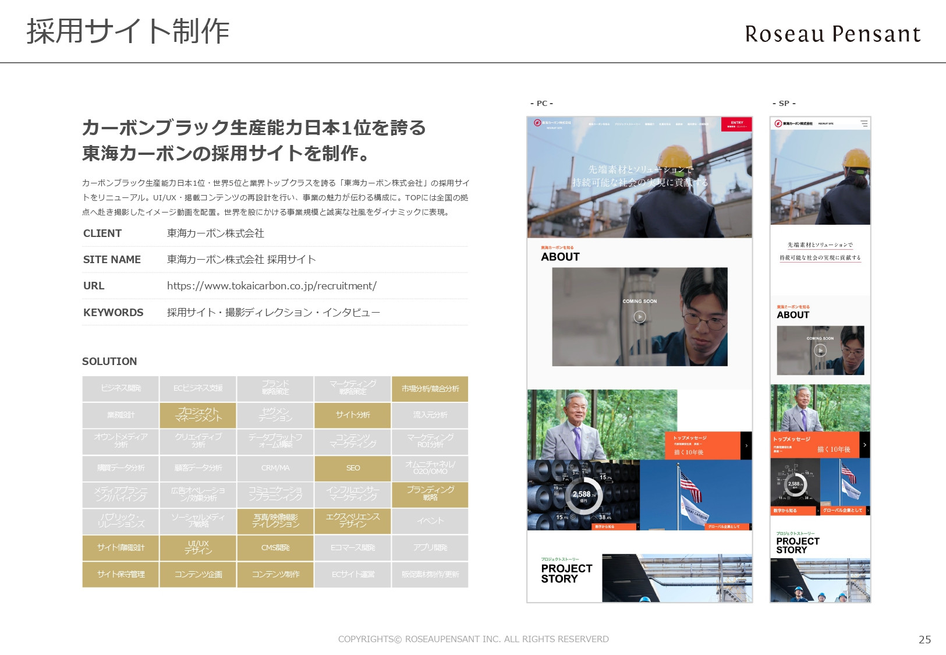946x655 pixels.
Task: Select the SEO cell in the SOLUTION grid
Action: click(x=352, y=468)
